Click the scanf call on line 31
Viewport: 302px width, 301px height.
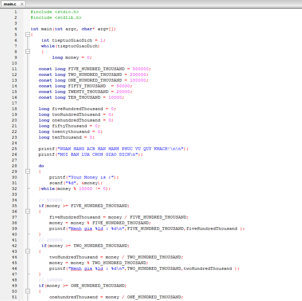76,183
